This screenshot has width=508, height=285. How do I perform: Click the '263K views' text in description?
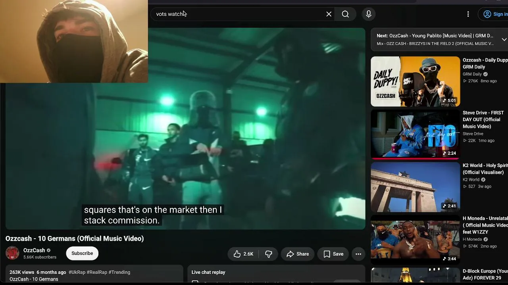[x=22, y=272]
